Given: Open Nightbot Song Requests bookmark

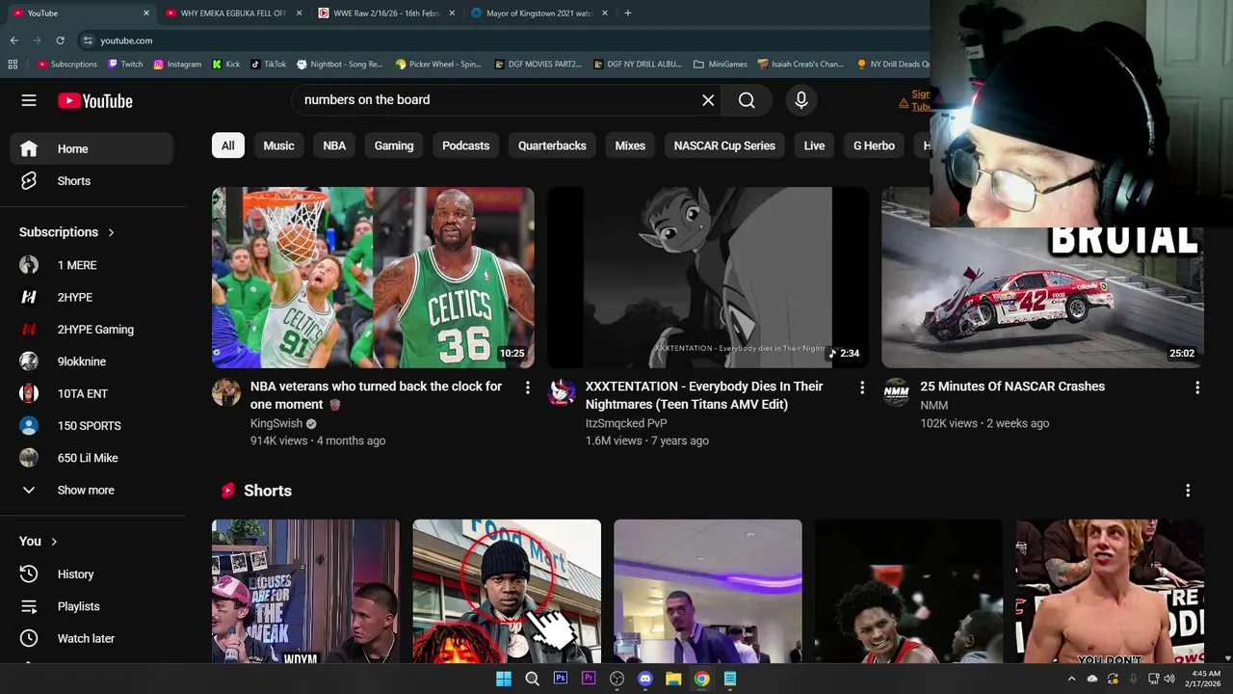Looking at the screenshot, I should coord(339,65).
